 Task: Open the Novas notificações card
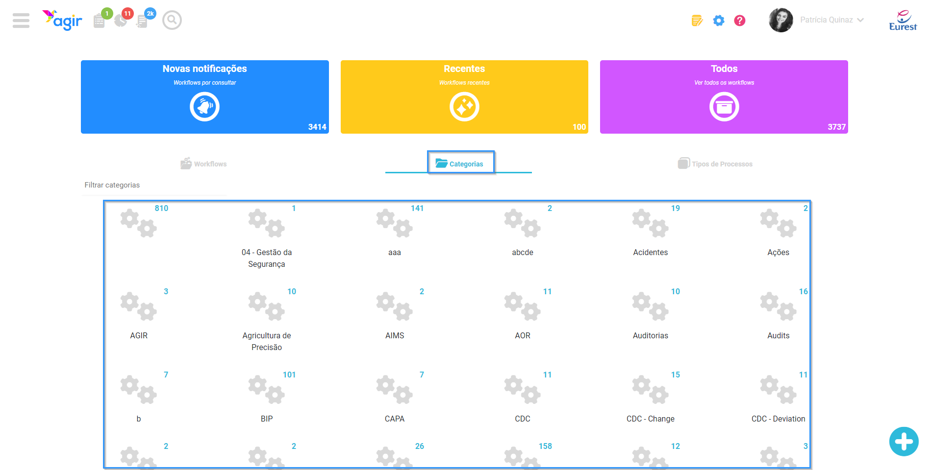click(x=205, y=97)
